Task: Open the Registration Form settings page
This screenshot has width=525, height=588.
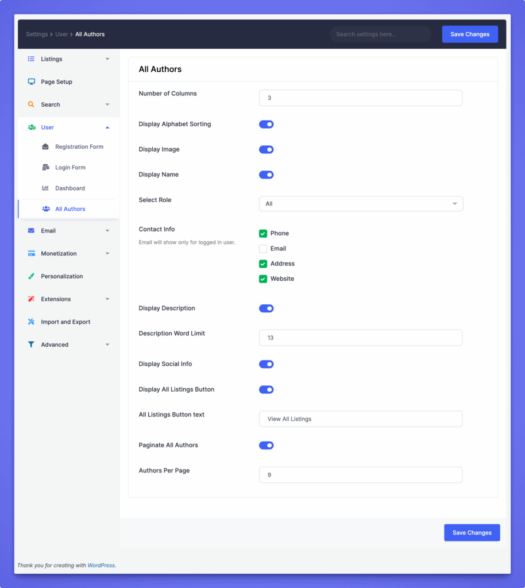Action: coord(79,147)
